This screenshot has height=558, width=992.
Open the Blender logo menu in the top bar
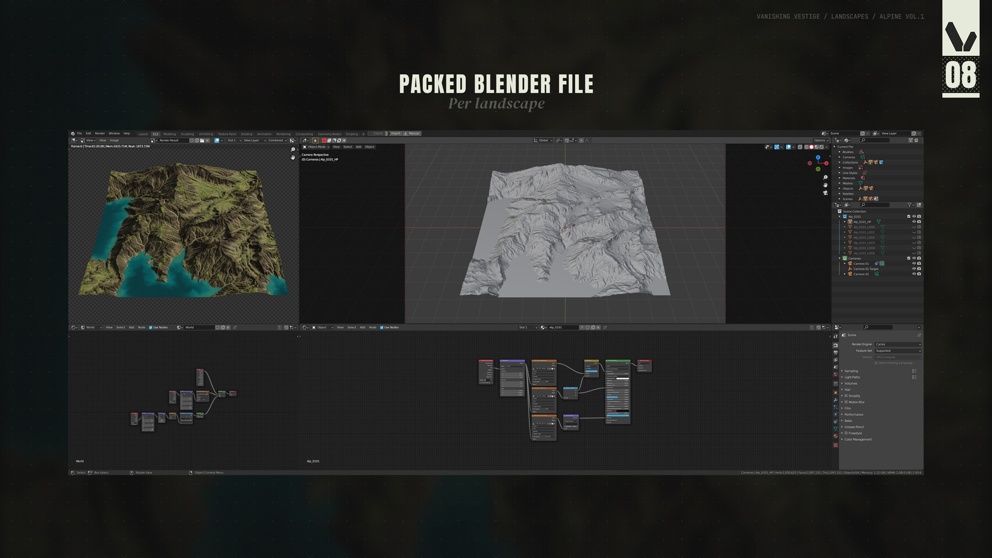tap(72, 133)
